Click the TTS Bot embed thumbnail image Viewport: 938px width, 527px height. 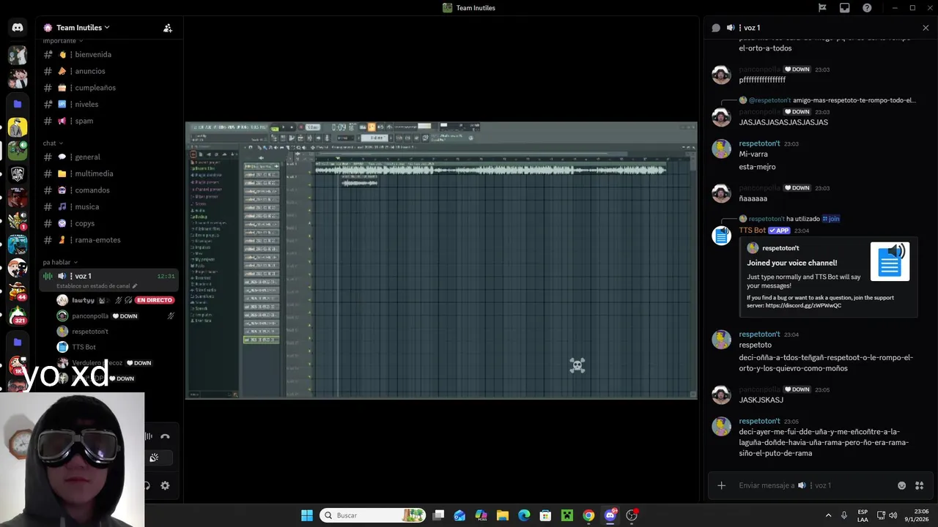tap(890, 261)
